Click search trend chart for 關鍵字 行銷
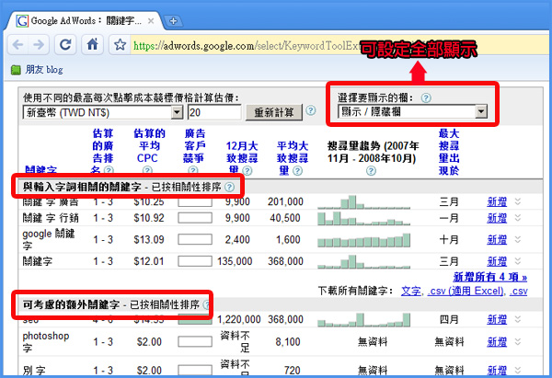 pyautogui.click(x=363, y=218)
